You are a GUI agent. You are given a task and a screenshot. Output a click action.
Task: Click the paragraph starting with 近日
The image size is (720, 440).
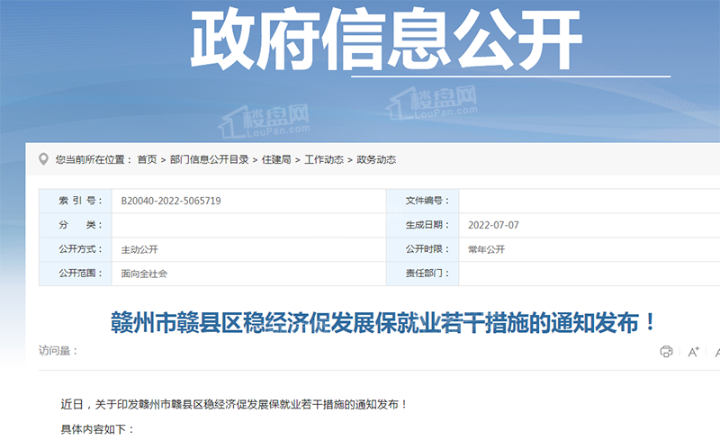click(x=234, y=405)
